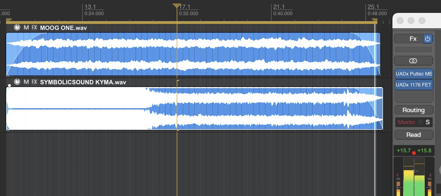Click the empty plugin slot below 1176
Viewport: 441px width, 196px height.
point(414,96)
